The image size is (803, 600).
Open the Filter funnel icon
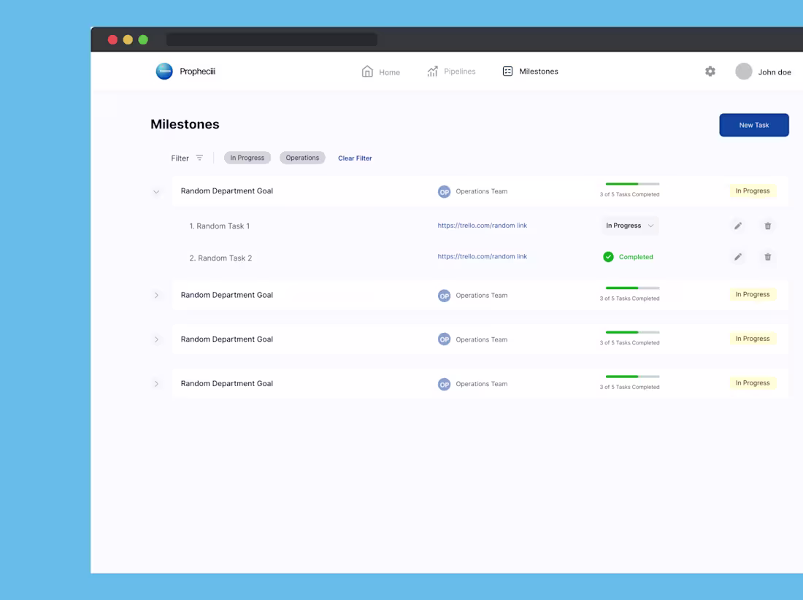point(199,157)
